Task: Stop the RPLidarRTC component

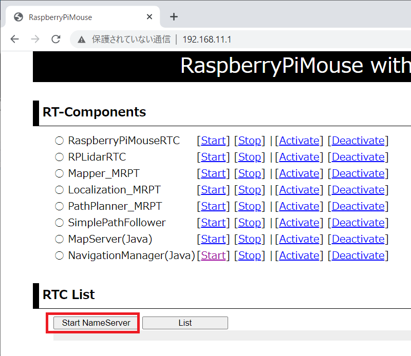Action: tap(250, 157)
